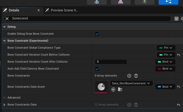Select Auto Add Child Dummy Bone Constraint label
Image resolution: width=183 pixels, height=112 pixels.
point(33,69)
